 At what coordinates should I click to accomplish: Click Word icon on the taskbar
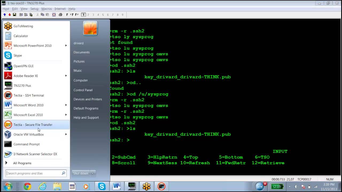pos(116,186)
